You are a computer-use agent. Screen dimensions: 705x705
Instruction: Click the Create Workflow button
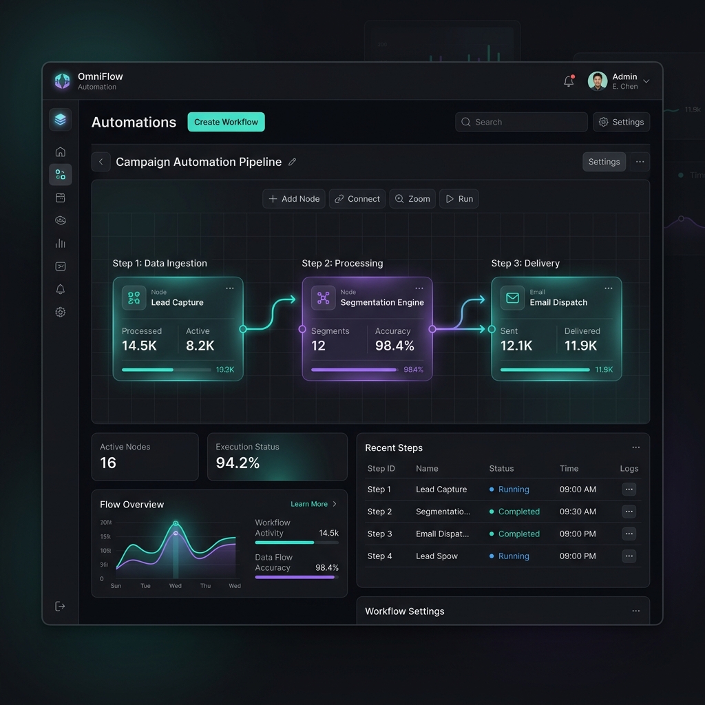(226, 122)
